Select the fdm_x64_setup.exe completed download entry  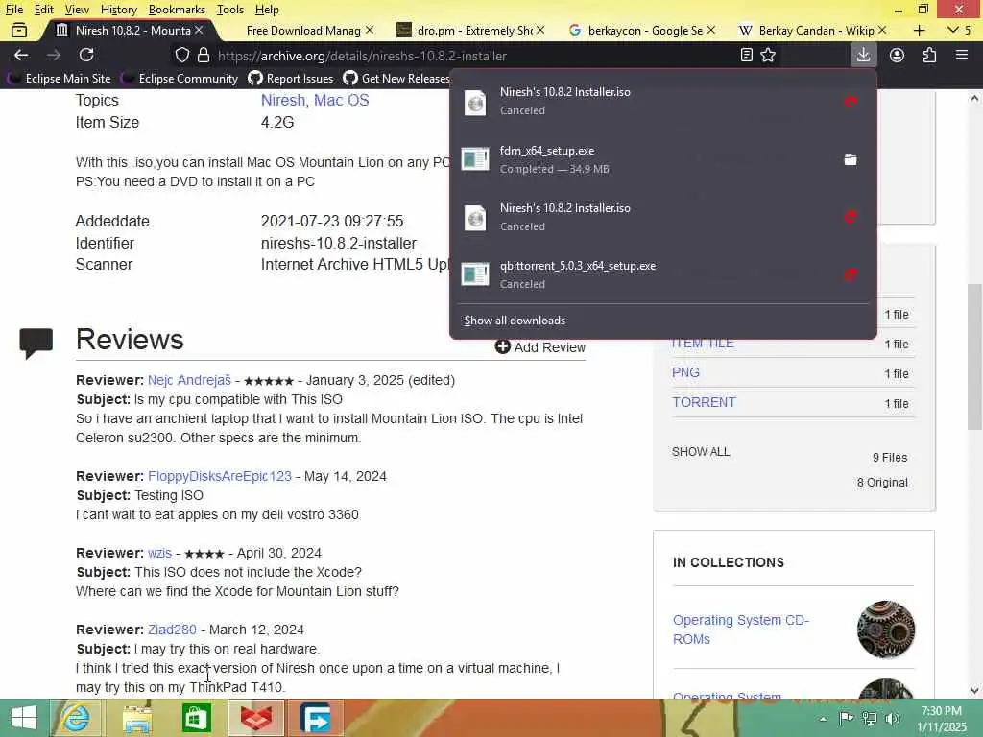[646, 159]
